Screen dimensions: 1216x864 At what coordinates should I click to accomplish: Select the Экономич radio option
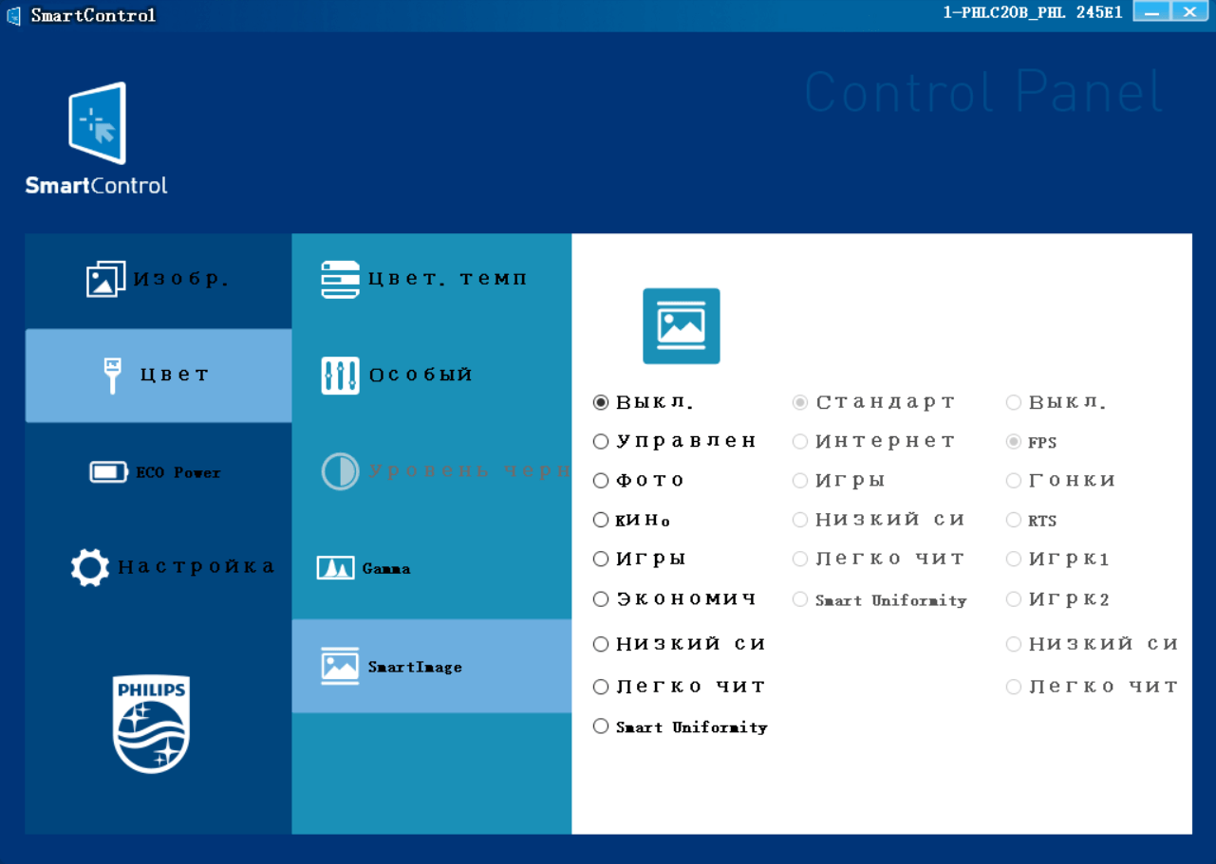[601, 599]
